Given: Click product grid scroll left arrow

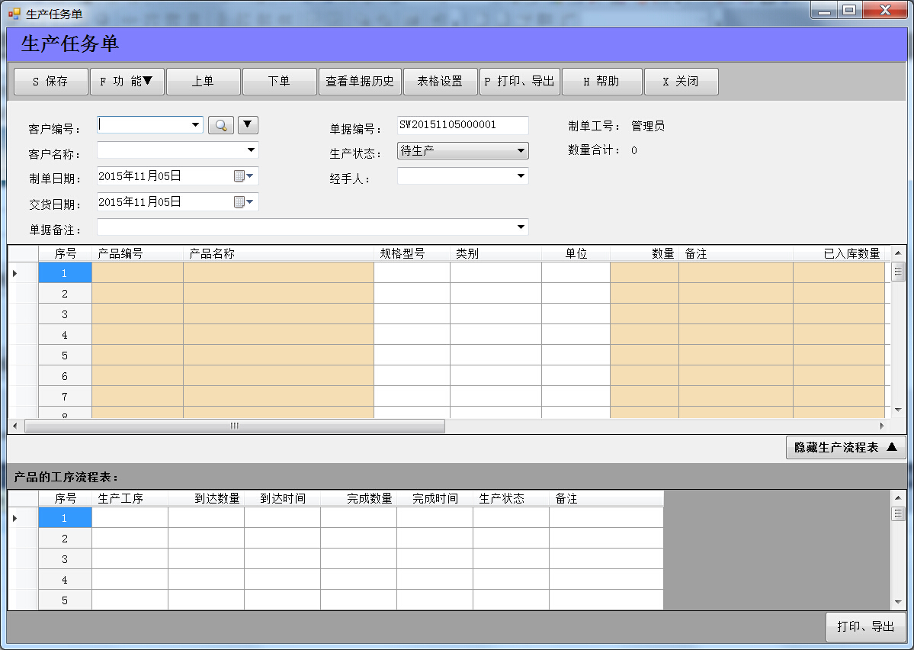Looking at the screenshot, I should coord(15,426).
